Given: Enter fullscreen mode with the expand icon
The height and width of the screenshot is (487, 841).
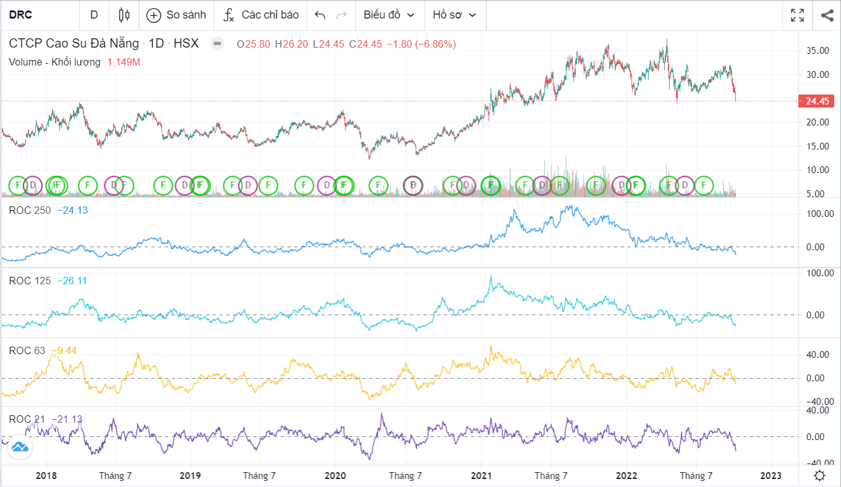Looking at the screenshot, I should pos(798,15).
